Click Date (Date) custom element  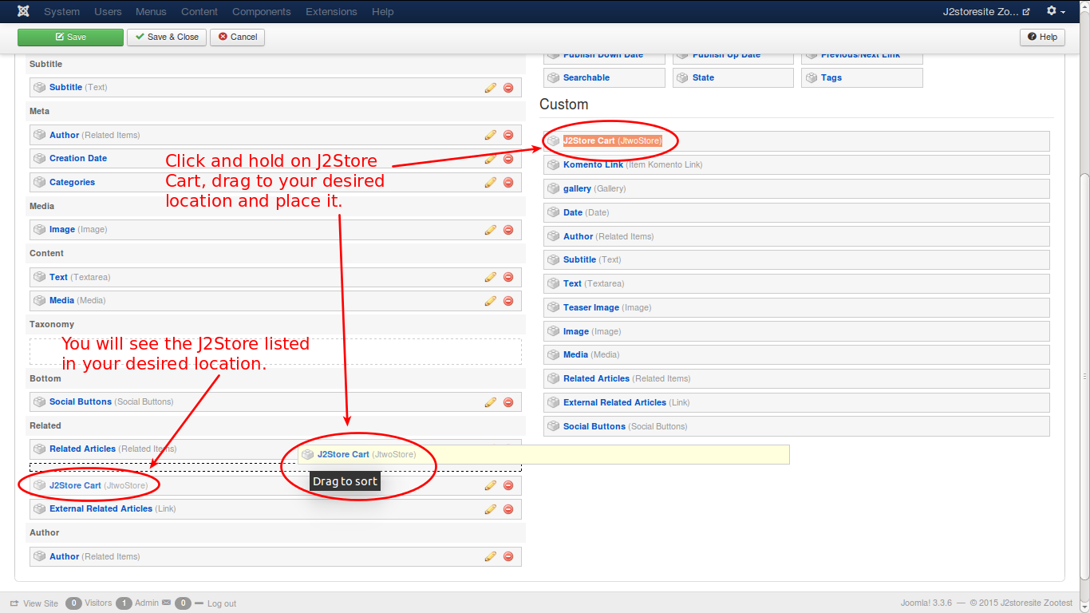796,212
